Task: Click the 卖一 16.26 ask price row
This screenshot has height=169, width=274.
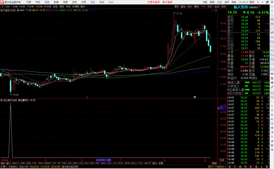Action: pos(248,31)
